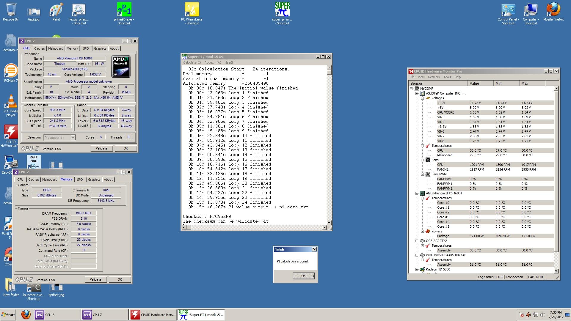This screenshot has width=571, height=321.
Task: Open the Mainboard tab in top CPU-Z window
Action: click(56, 48)
